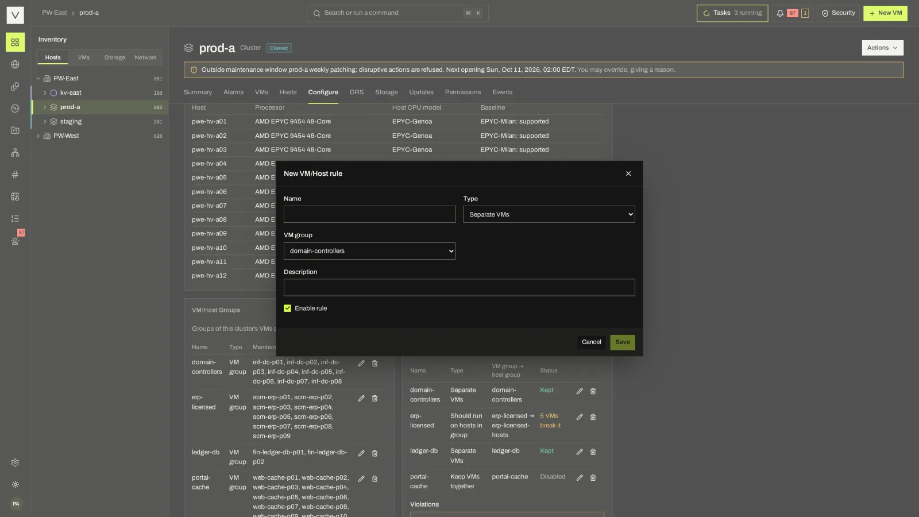Uncheck the Enable rule checkbox
Viewport: 919px width, 517px height.
(288, 308)
